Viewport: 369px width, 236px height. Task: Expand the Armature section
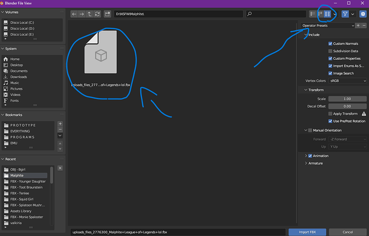[306, 163]
